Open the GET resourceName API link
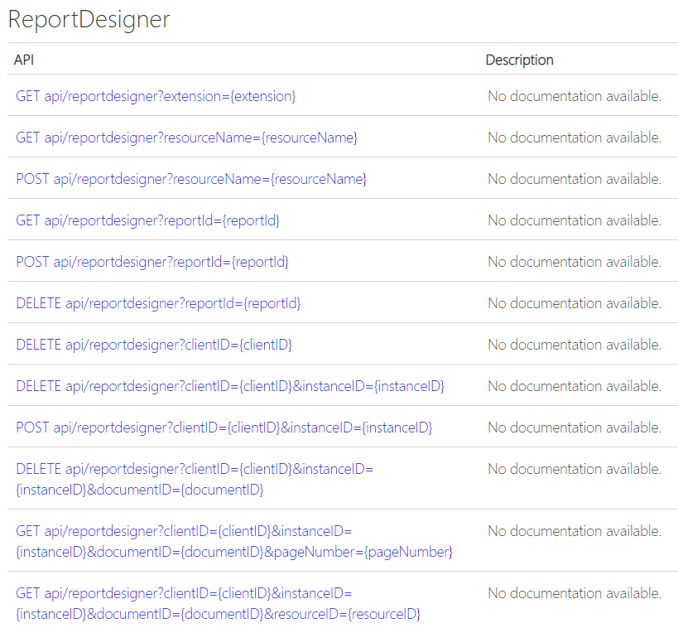 pyautogui.click(x=186, y=138)
